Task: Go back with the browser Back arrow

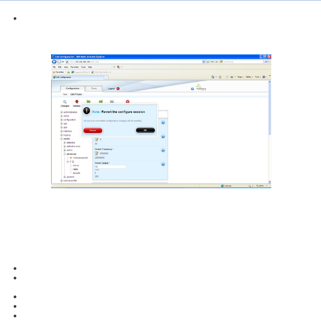Action: 54,62
